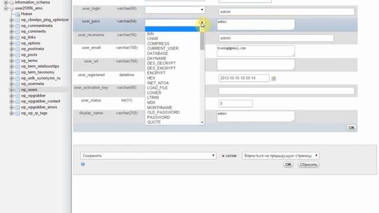Open Новая create table item
379x213 pixels.
pos(26,14)
